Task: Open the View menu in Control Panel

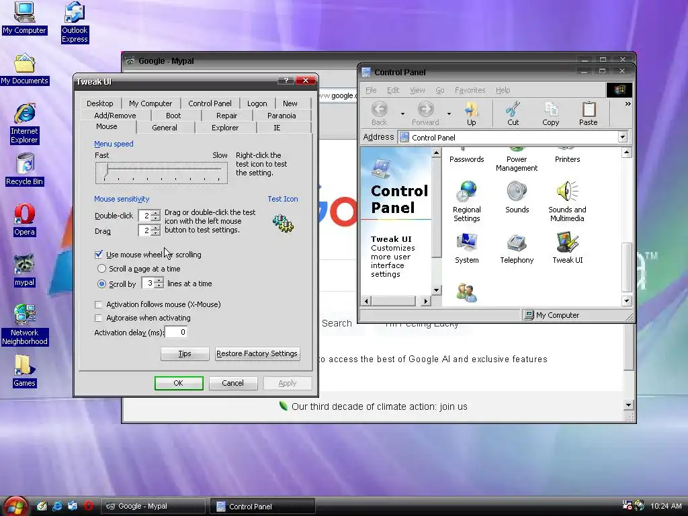Action: pyautogui.click(x=417, y=90)
